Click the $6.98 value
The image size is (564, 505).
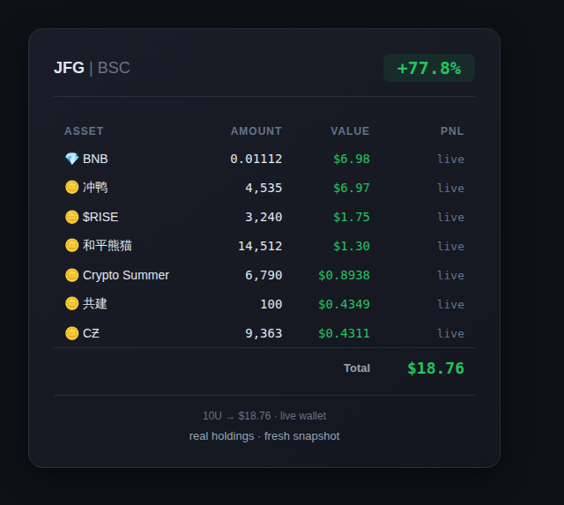(x=352, y=159)
